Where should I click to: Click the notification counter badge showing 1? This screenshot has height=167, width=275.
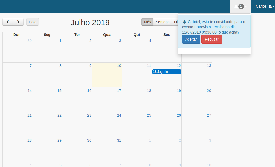(x=241, y=6)
